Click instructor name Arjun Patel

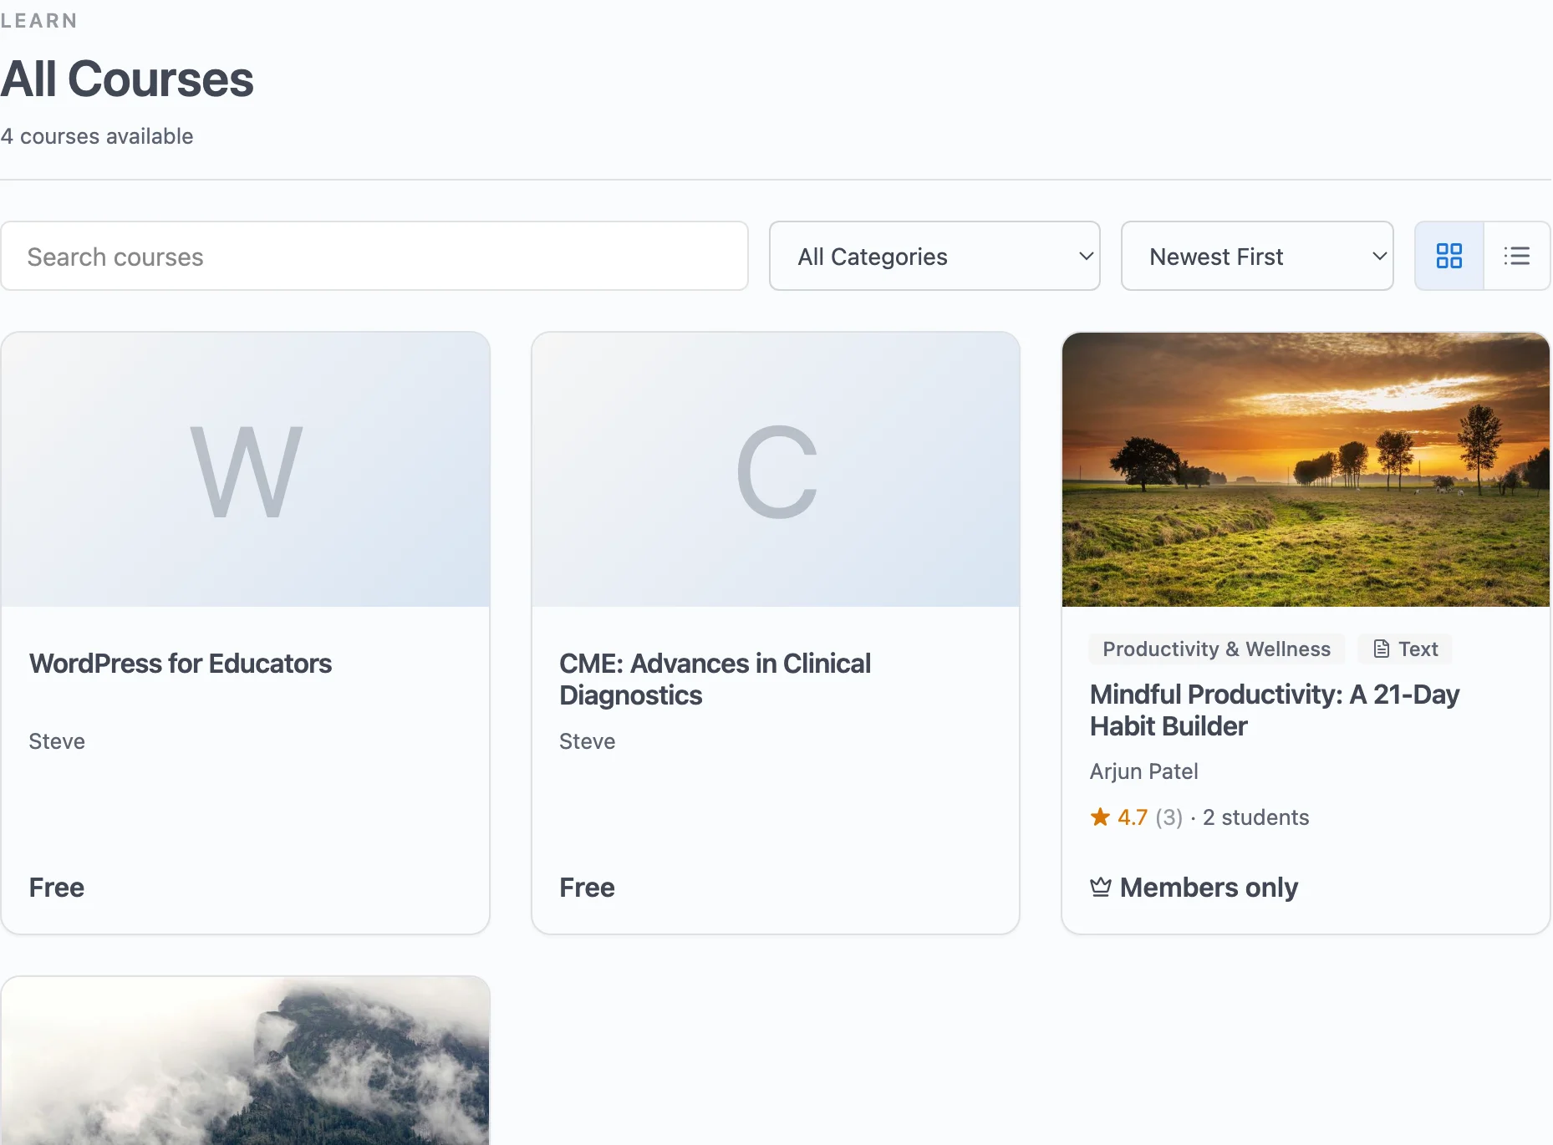tap(1143, 771)
